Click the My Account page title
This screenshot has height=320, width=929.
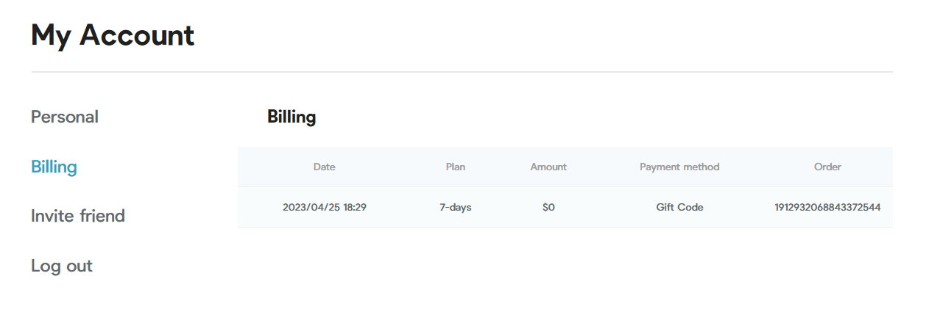113,35
